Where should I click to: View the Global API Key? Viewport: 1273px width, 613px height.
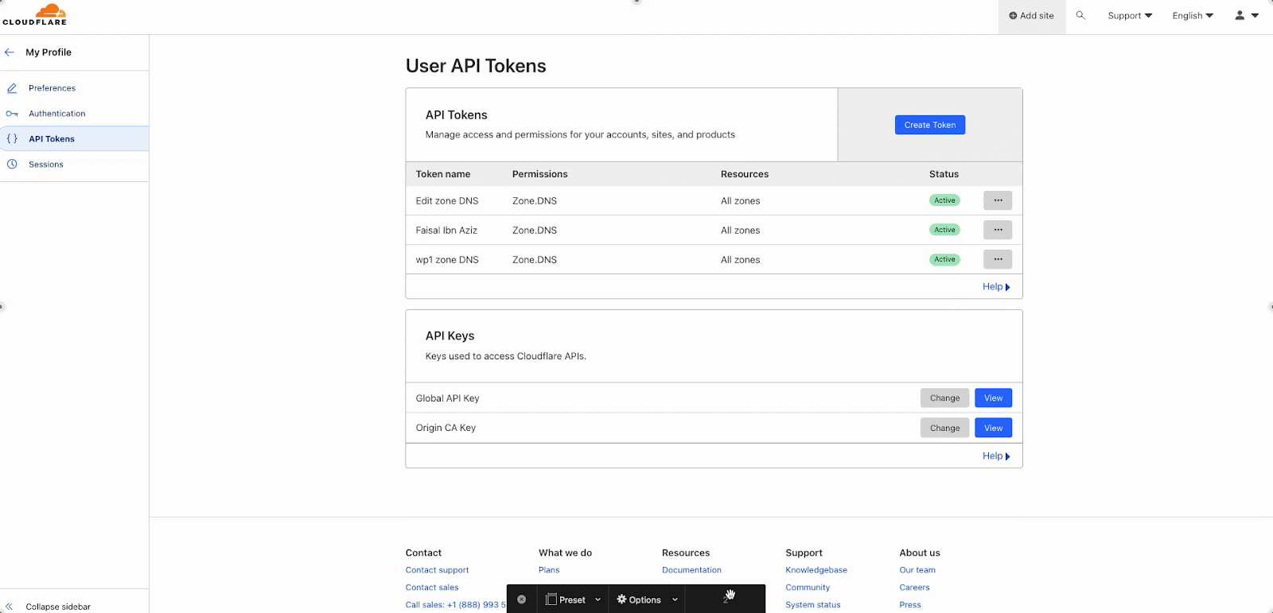pyautogui.click(x=994, y=398)
